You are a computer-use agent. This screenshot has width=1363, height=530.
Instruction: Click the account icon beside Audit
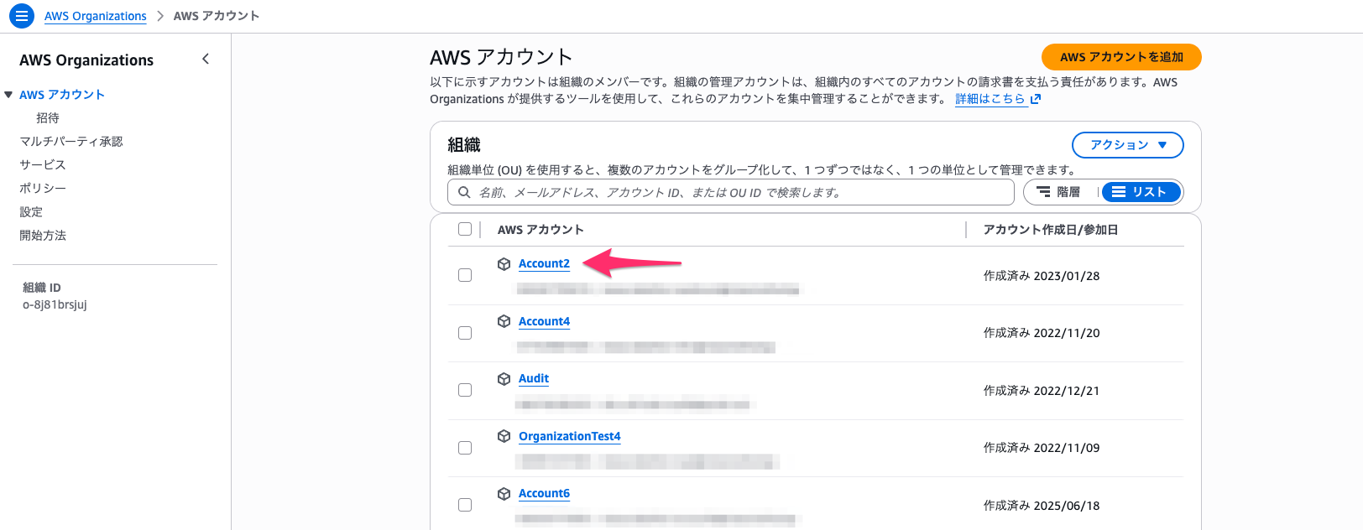pos(503,378)
